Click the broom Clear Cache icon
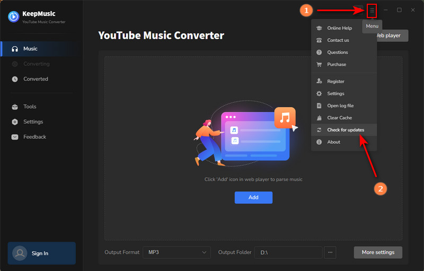The width and height of the screenshot is (424, 271). click(319, 118)
